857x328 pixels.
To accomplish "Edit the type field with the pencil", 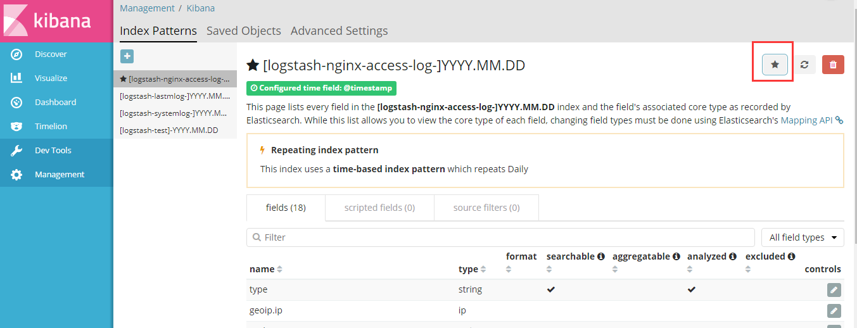I will click(x=834, y=290).
